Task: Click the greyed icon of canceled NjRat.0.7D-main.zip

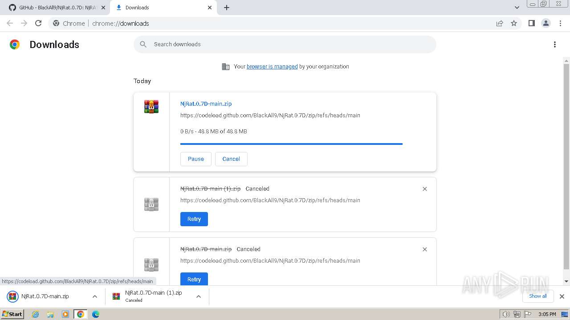Action: point(151,265)
